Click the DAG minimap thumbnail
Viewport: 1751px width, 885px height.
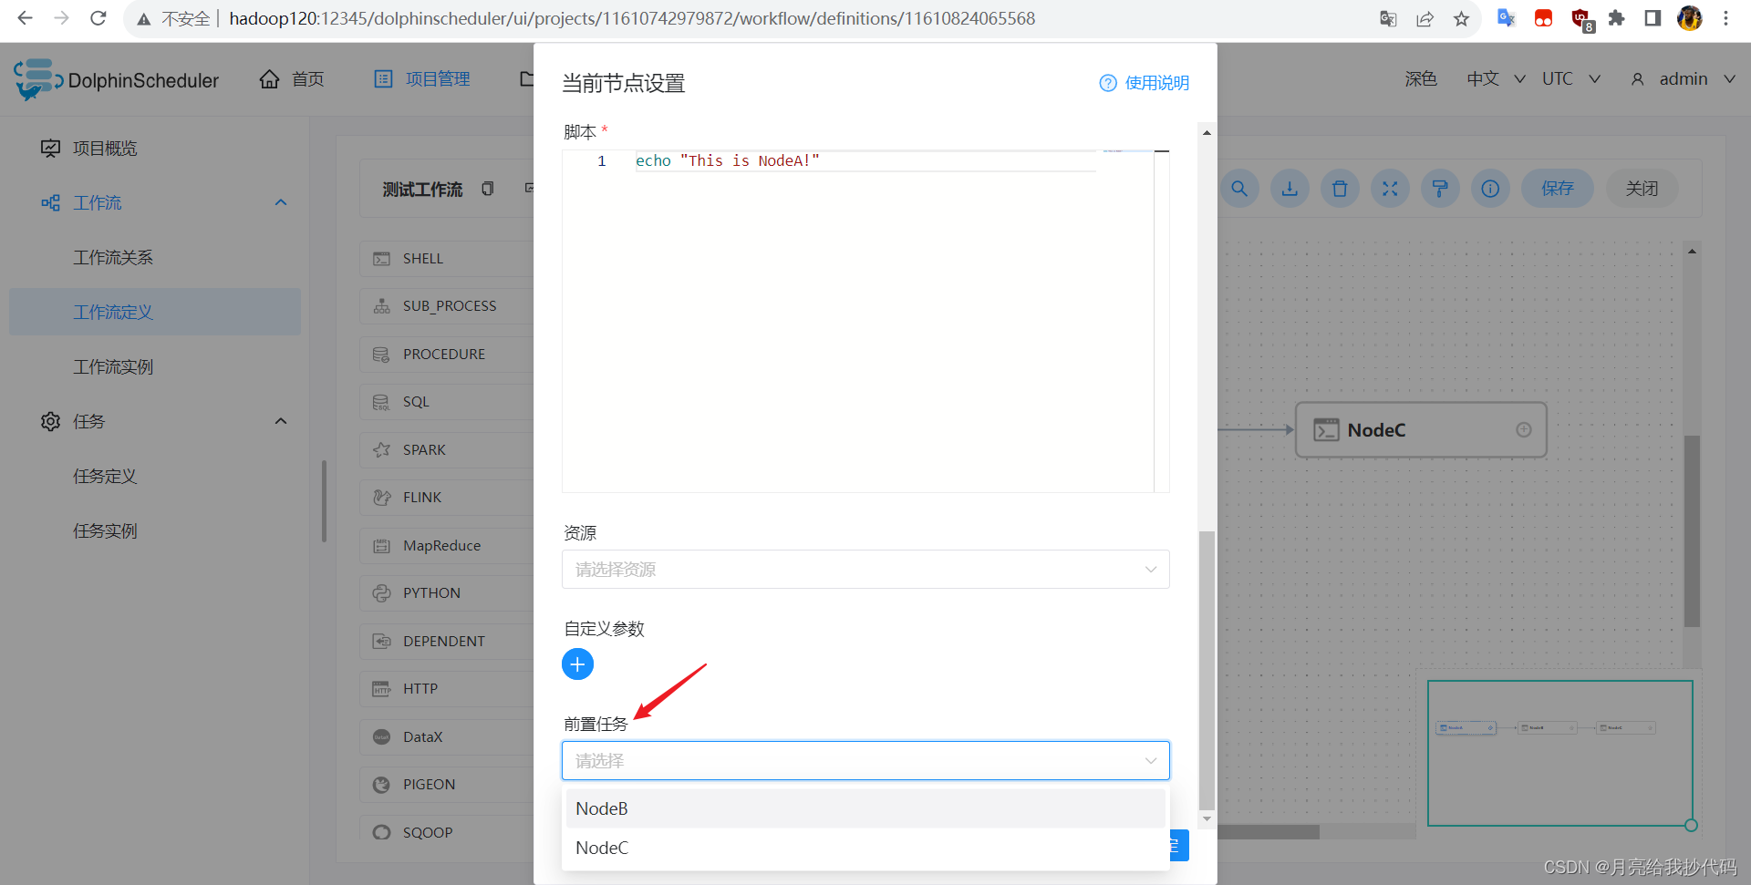[1559, 753]
